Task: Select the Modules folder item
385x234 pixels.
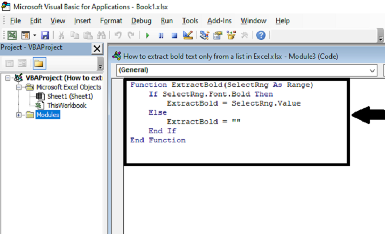Action: coord(47,115)
